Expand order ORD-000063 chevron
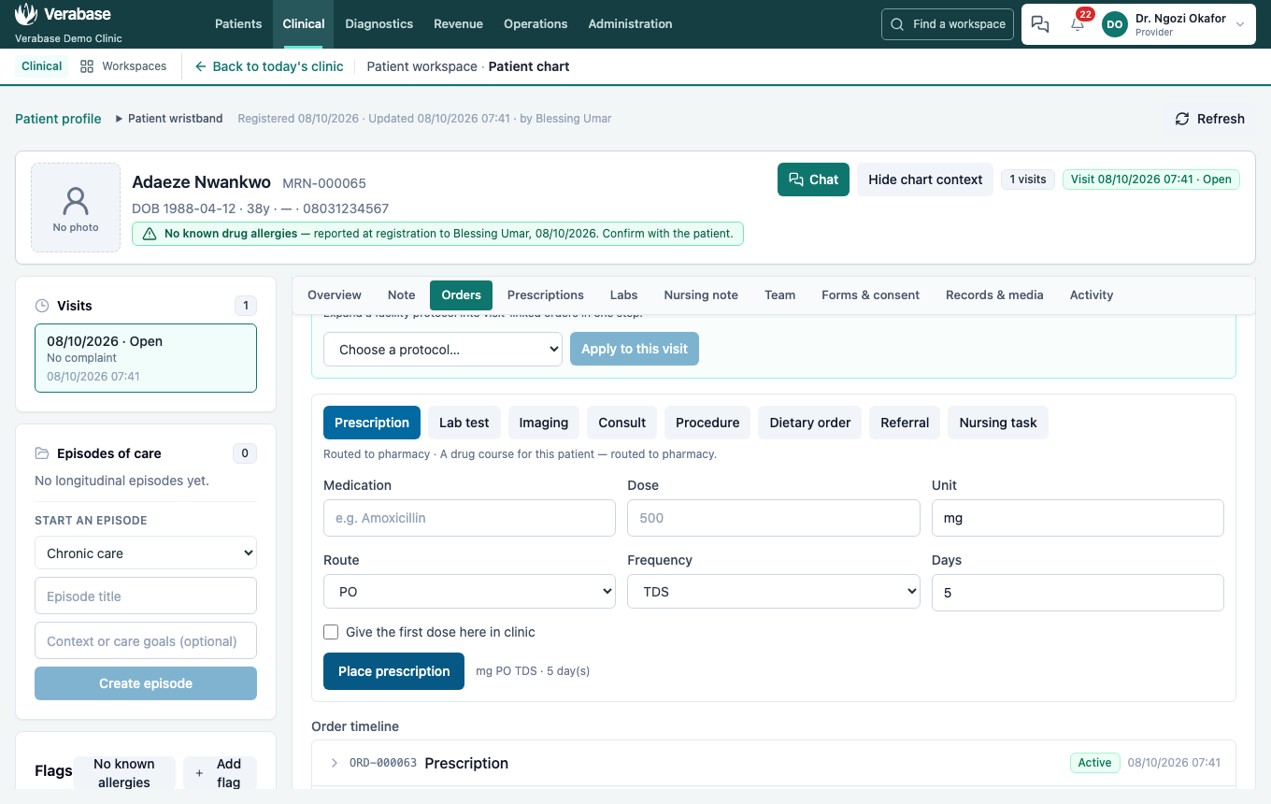Screen dimensions: 1271x804 [335, 763]
